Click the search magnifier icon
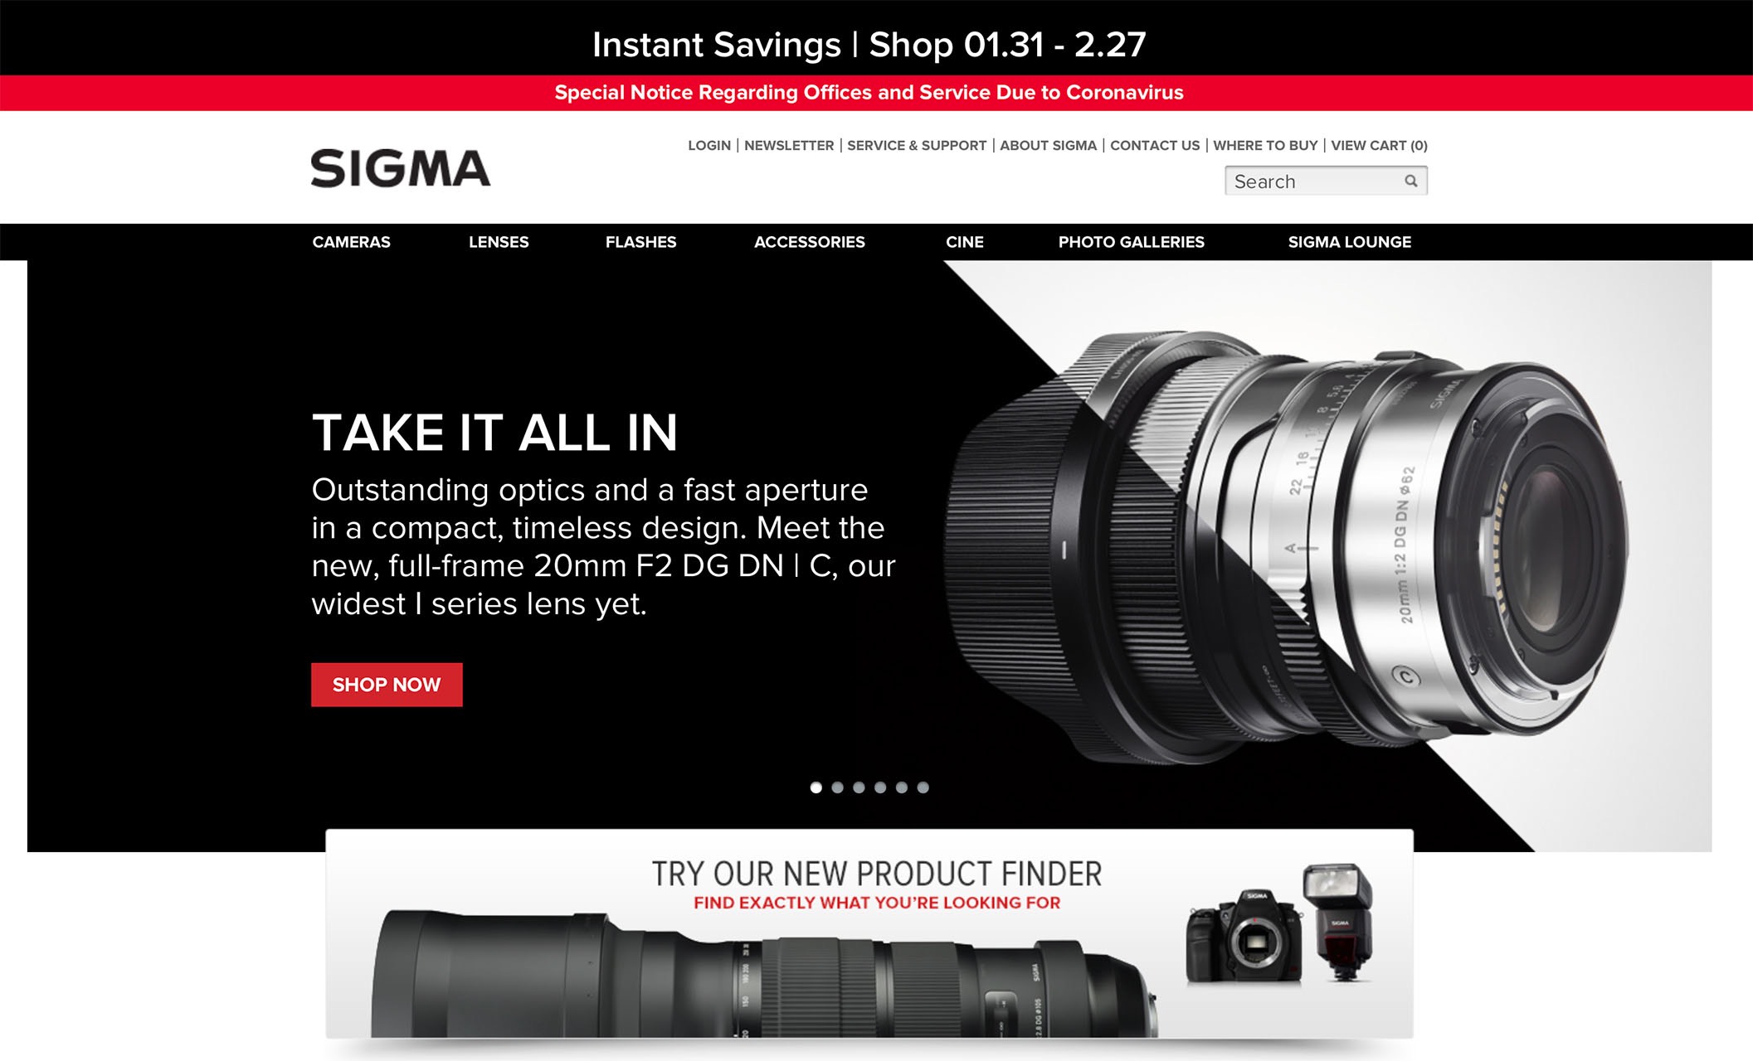The height and width of the screenshot is (1061, 1753). pos(1410,181)
